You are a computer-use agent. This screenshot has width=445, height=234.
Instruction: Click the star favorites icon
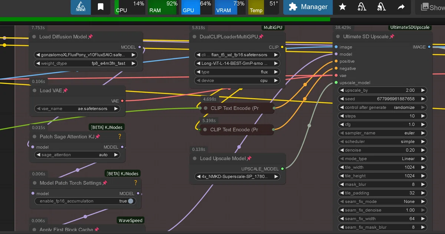coord(343,7)
